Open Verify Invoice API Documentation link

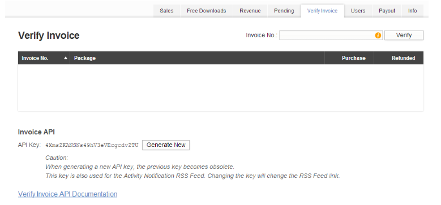point(67,194)
